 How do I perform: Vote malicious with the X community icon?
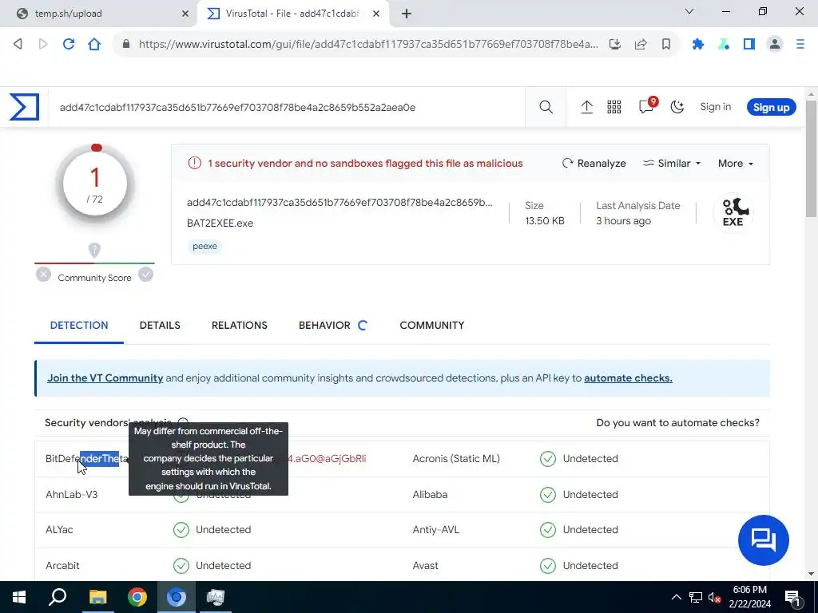pos(43,275)
